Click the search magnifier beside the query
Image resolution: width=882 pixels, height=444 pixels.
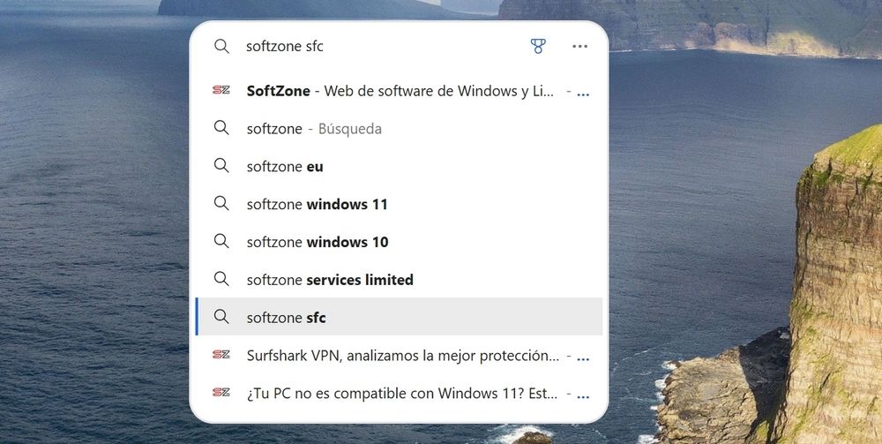(221, 46)
